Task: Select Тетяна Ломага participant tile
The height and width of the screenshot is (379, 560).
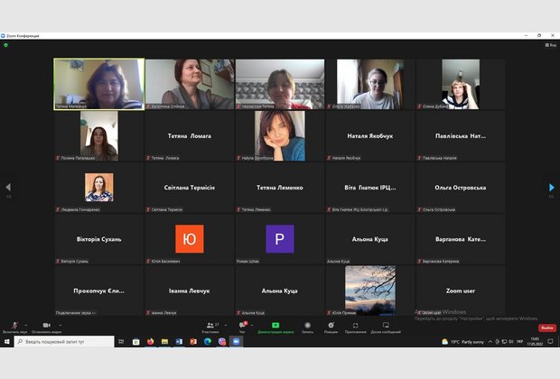Action: pyautogui.click(x=190, y=136)
